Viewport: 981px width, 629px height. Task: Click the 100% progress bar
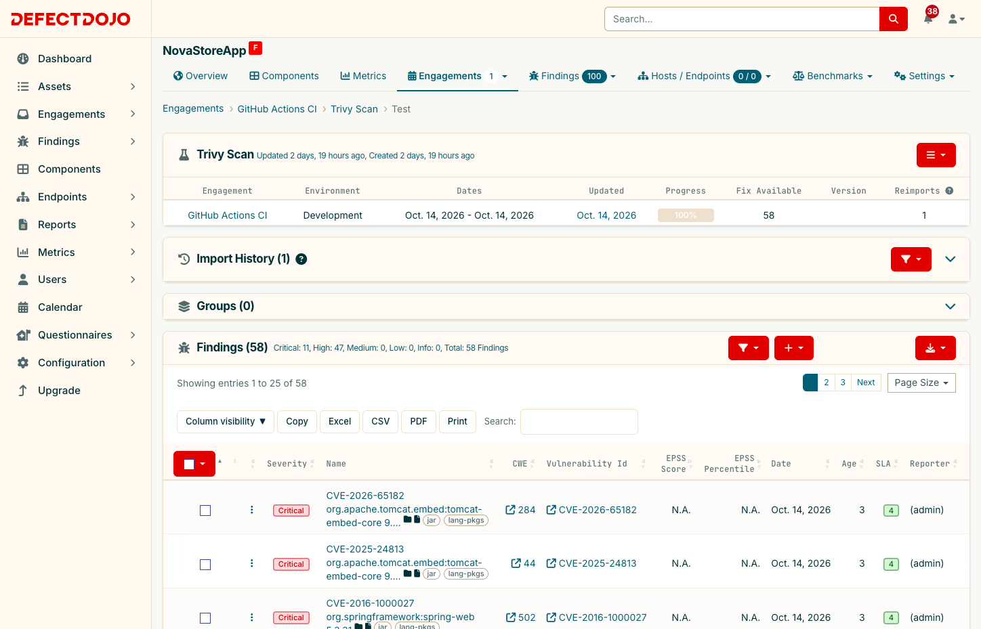686,215
